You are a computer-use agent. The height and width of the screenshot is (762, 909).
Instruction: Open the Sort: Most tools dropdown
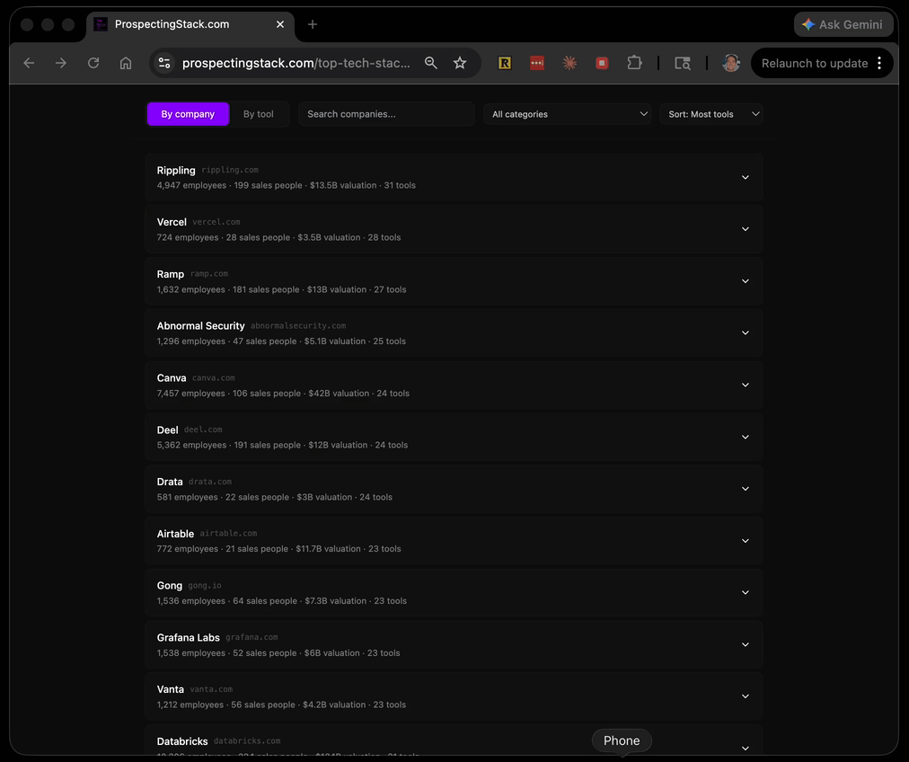tap(711, 114)
